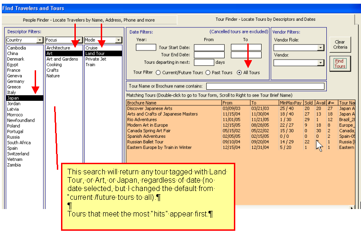Select Egypt in the country list

point(13,65)
